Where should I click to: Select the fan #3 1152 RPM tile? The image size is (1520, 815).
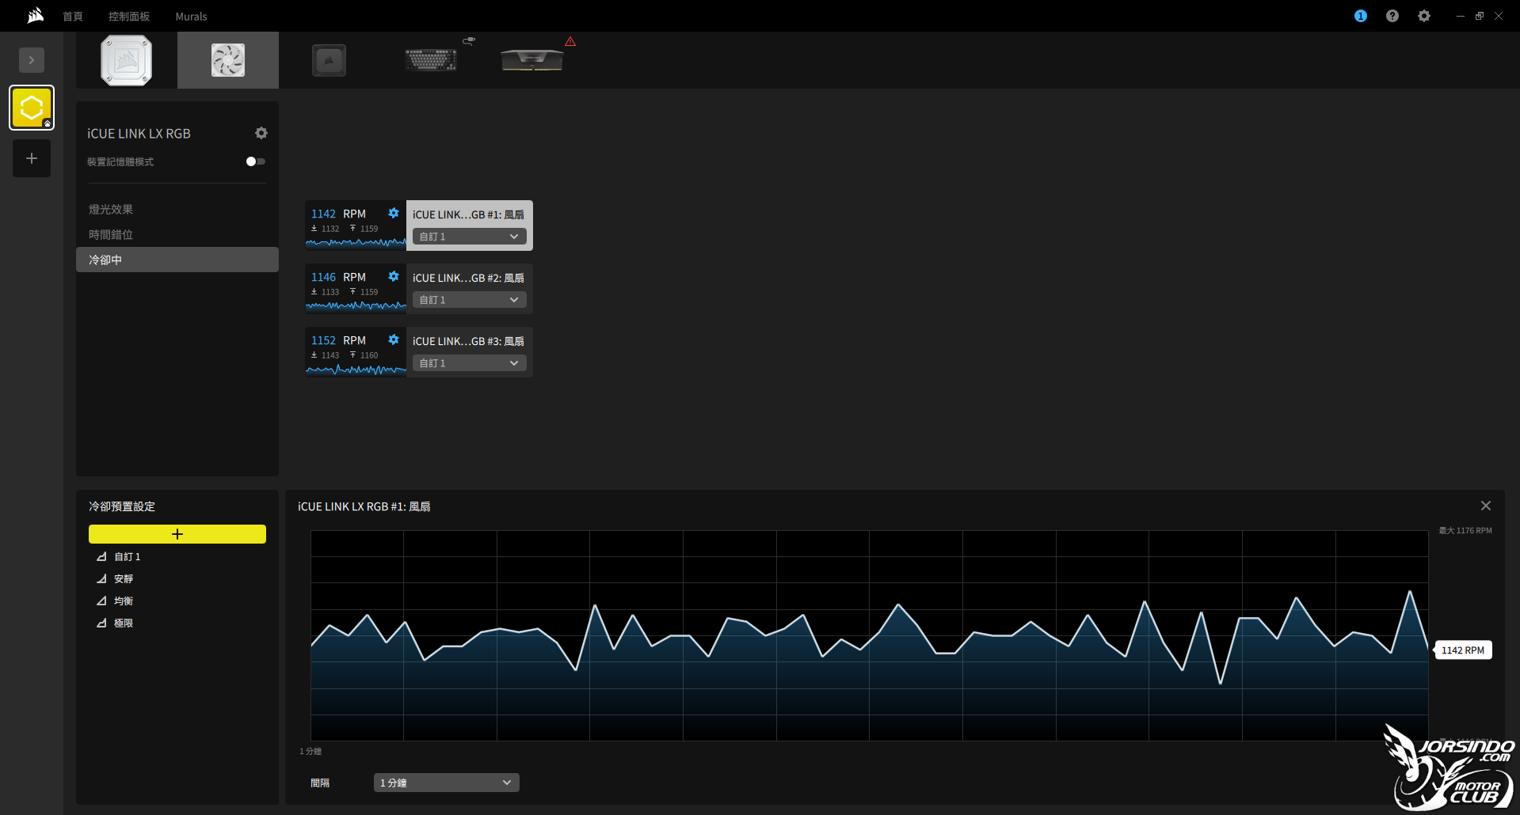pyautogui.click(x=356, y=352)
